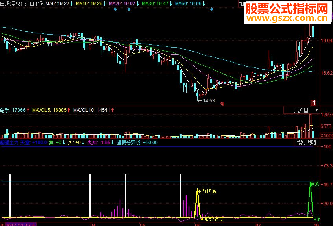Click the +46.7 indicator axis label

[327, 184]
